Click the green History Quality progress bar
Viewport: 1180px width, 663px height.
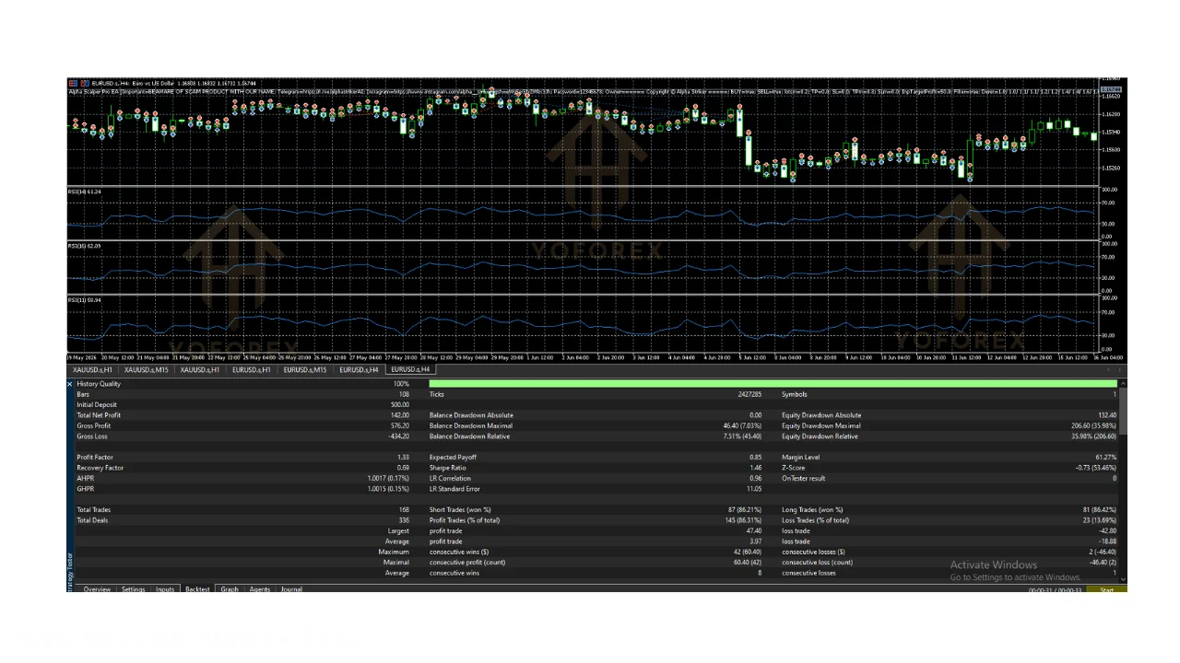pyautogui.click(x=773, y=384)
